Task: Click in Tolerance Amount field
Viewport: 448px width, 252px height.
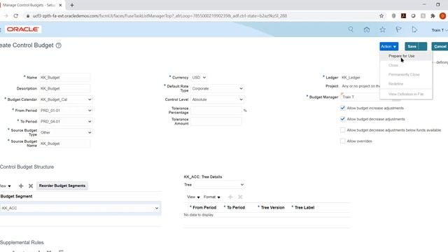Action: point(216,121)
